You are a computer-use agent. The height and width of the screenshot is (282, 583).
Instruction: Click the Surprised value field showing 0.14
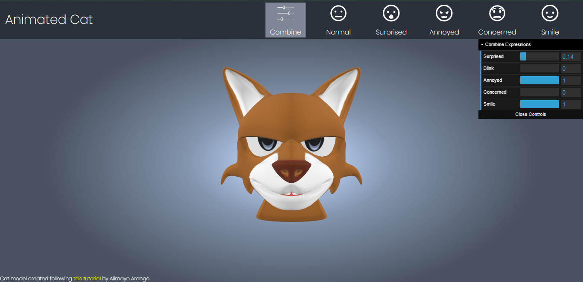[571, 57]
